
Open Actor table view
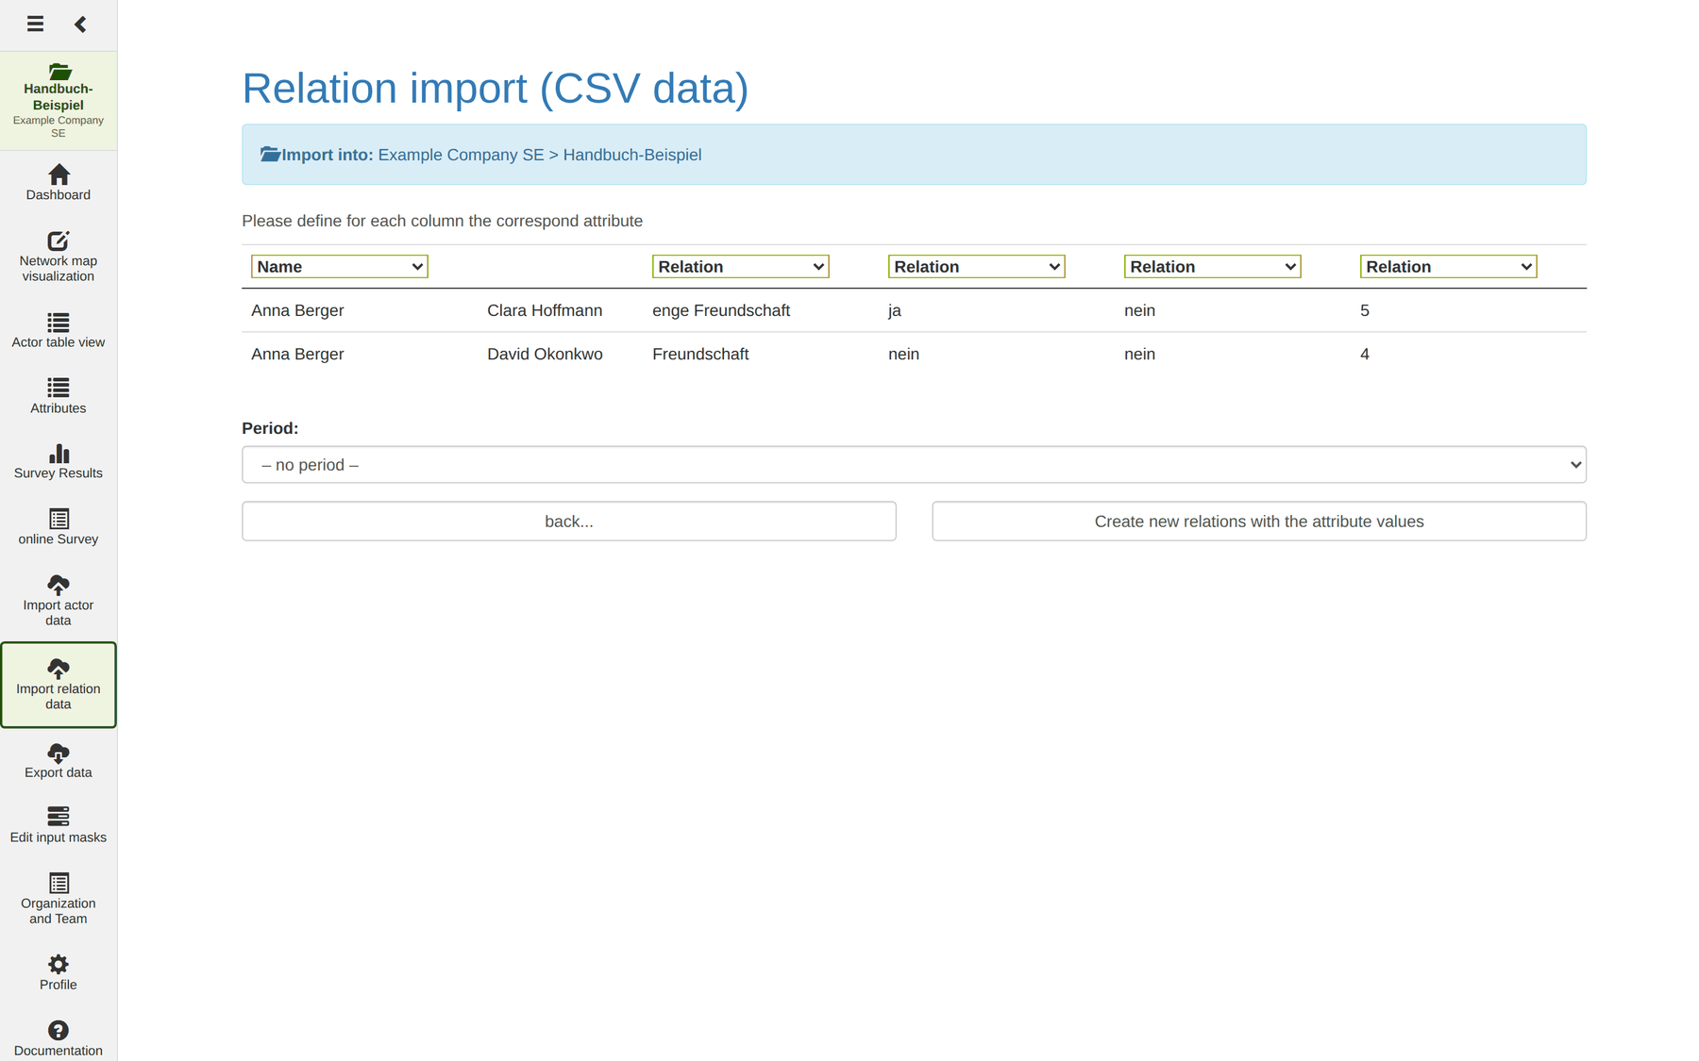[x=59, y=330]
